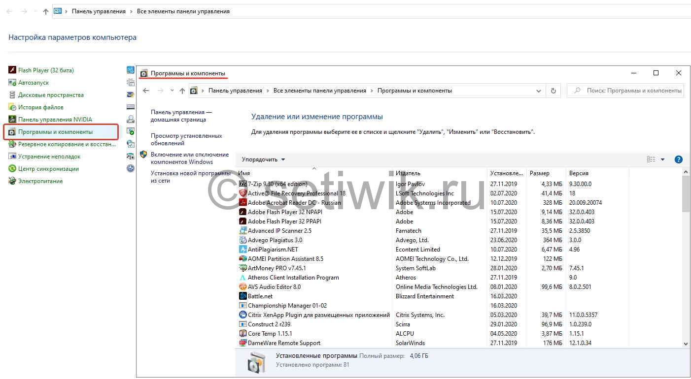This screenshot has height=379, width=691.
Task: Focus the Поиск: Программы и компоненты search box
Action: [625, 91]
